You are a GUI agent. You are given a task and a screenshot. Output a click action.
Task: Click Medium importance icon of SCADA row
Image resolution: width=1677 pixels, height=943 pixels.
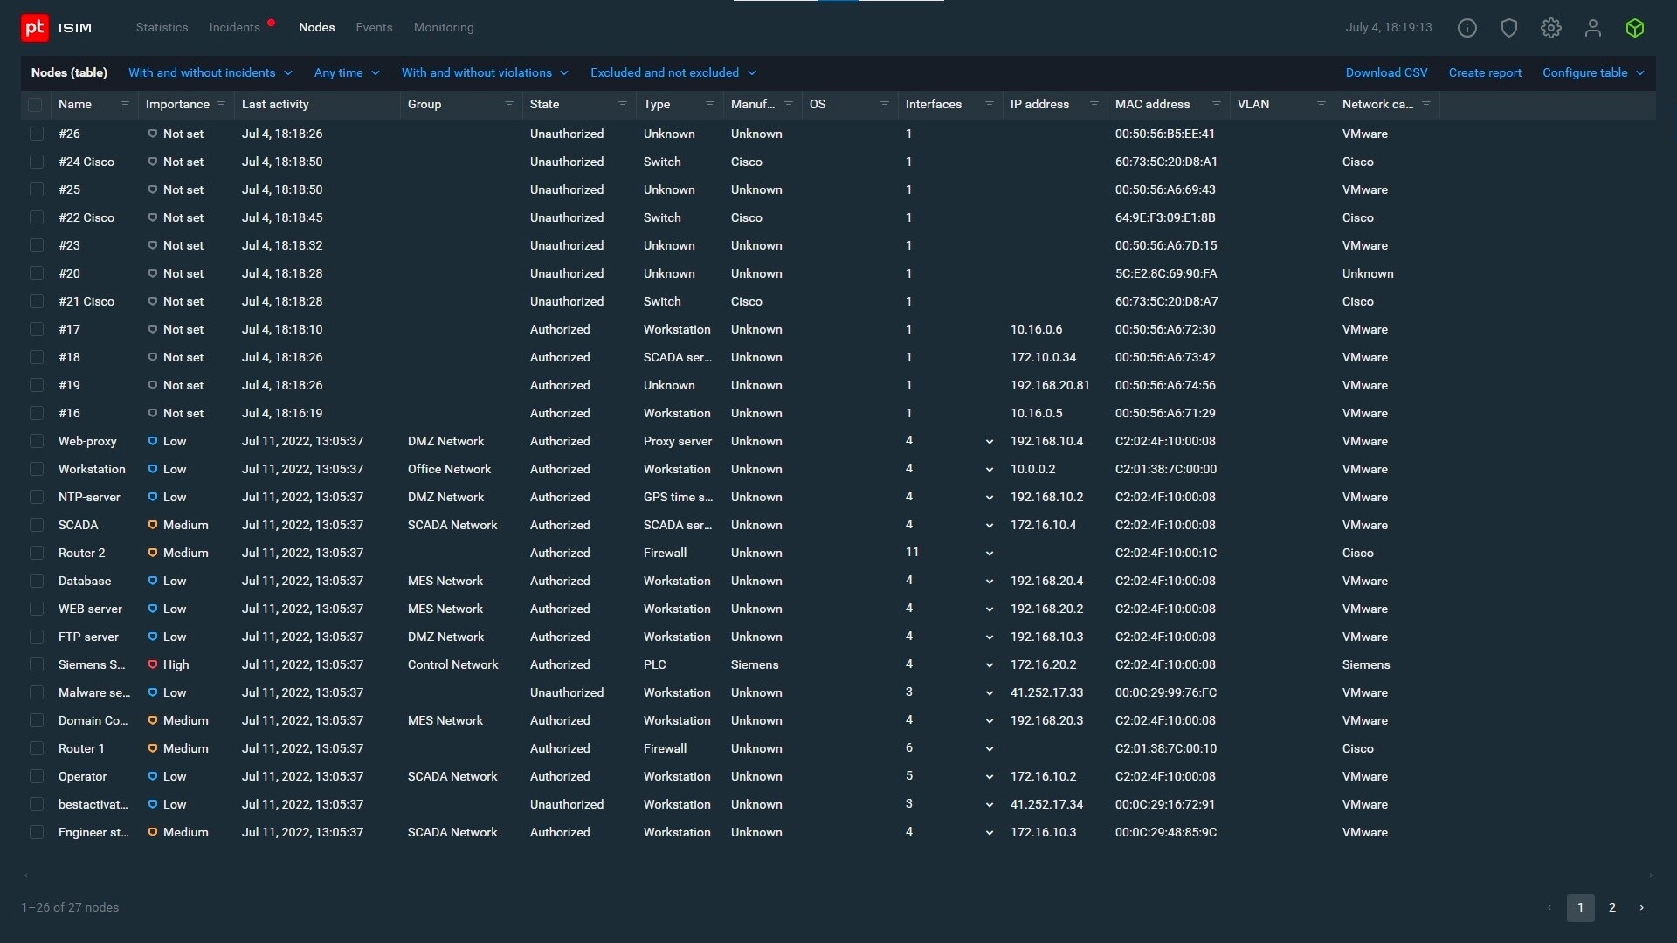(x=153, y=525)
